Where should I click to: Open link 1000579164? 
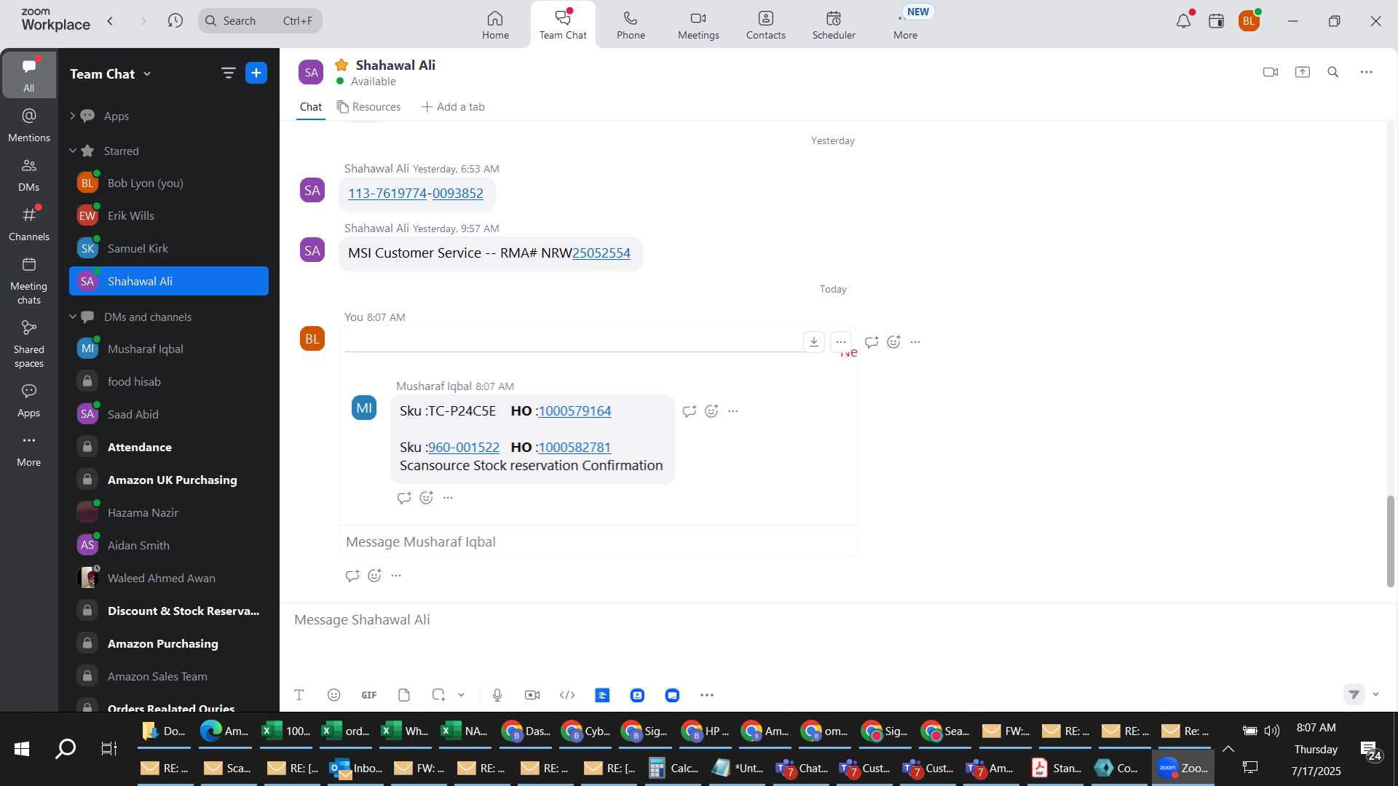pos(574,411)
